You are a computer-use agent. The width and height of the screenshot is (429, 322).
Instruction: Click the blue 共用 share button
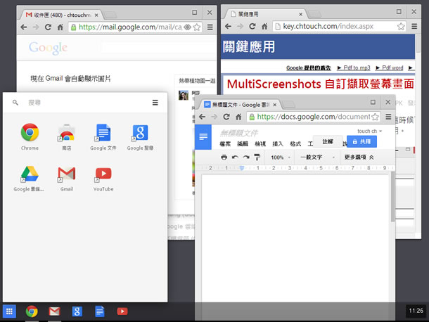point(361,141)
